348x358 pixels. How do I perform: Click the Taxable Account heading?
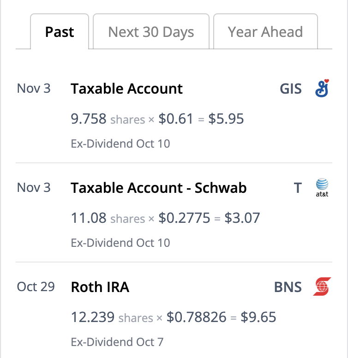pyautogui.click(x=126, y=89)
